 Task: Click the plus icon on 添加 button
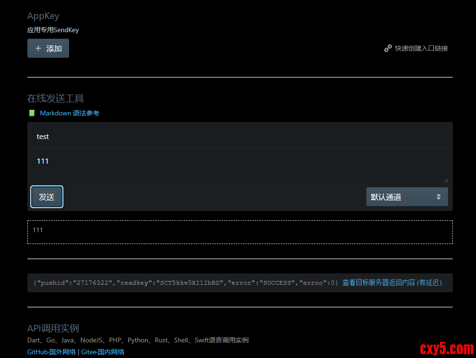pyautogui.click(x=38, y=48)
